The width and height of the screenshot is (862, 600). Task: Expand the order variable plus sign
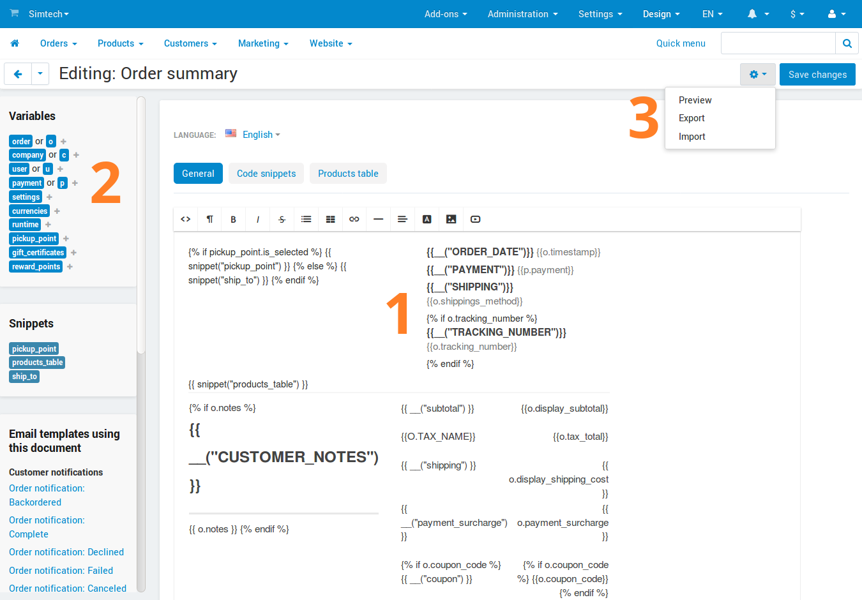click(x=63, y=142)
